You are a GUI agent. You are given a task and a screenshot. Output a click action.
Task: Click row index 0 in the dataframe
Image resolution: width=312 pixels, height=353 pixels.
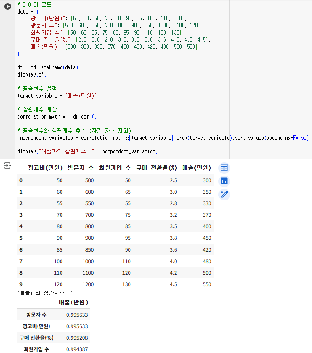pos(21,180)
